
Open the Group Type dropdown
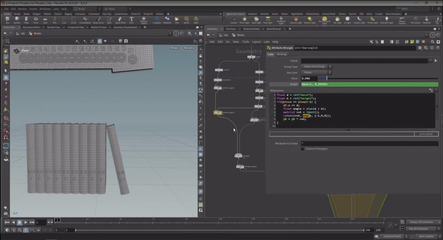pos(316,66)
